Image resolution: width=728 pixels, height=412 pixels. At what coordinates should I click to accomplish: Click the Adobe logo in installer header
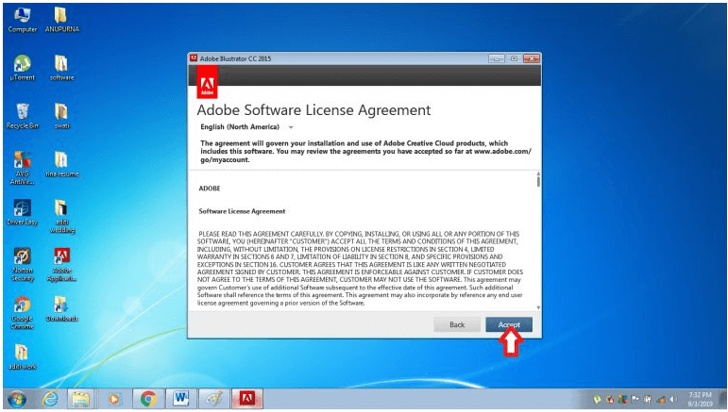(207, 82)
